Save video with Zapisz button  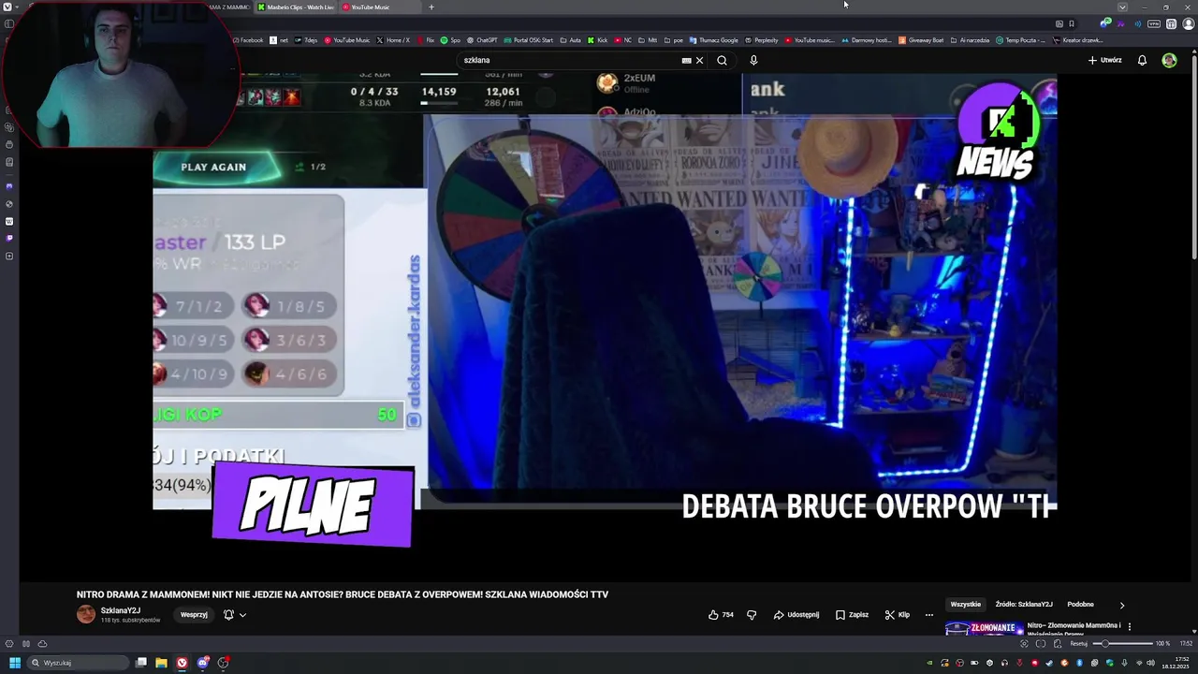pyautogui.click(x=853, y=615)
